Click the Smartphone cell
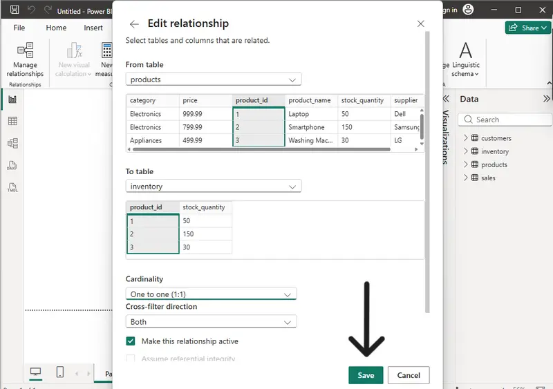The width and height of the screenshot is (553, 389). point(312,127)
